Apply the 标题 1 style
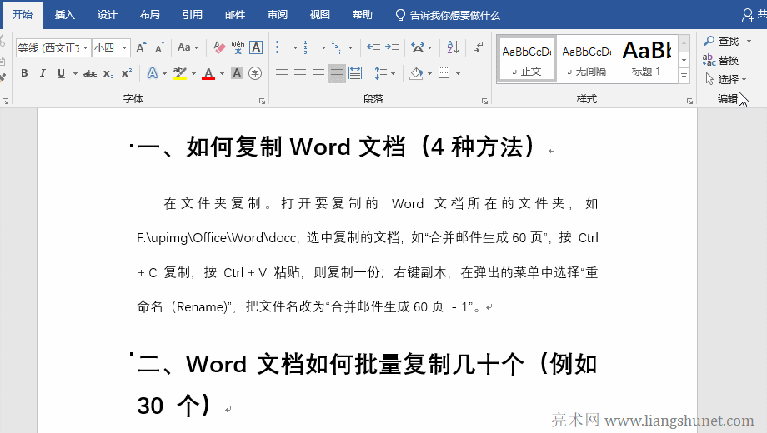The height and width of the screenshot is (433, 767). pyautogui.click(x=646, y=58)
